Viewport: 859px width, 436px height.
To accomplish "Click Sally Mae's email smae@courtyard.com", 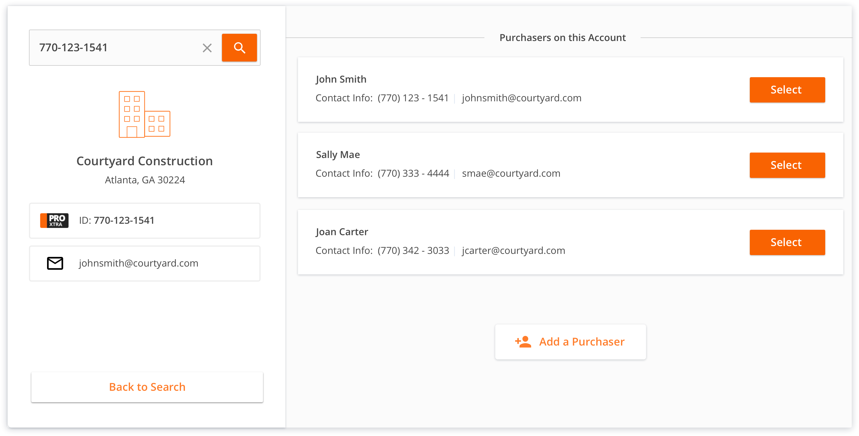I will click(x=511, y=173).
